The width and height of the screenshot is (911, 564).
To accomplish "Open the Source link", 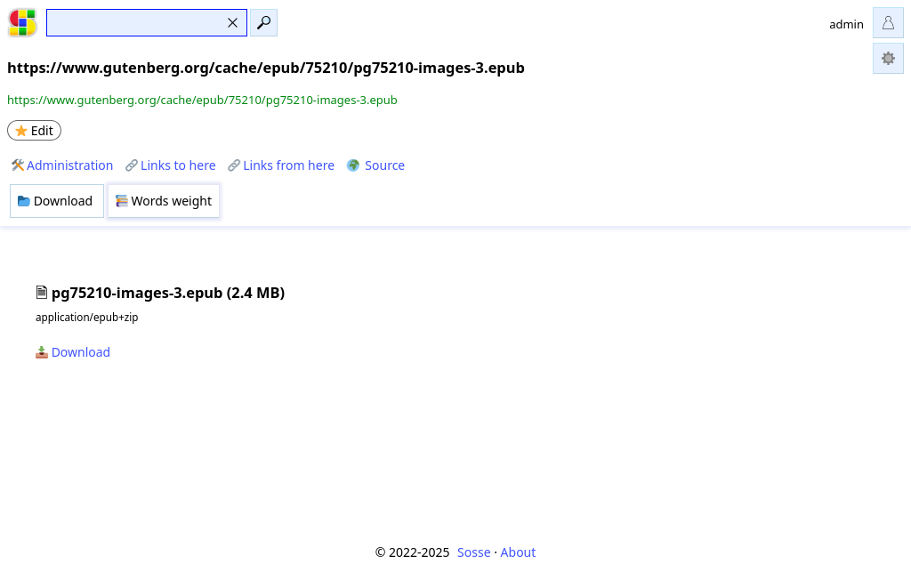I will 376,165.
